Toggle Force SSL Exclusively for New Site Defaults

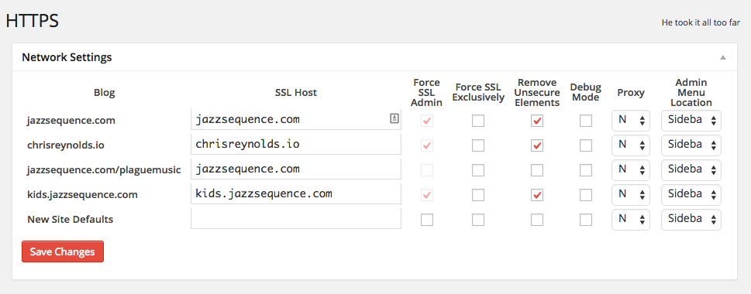[478, 220]
